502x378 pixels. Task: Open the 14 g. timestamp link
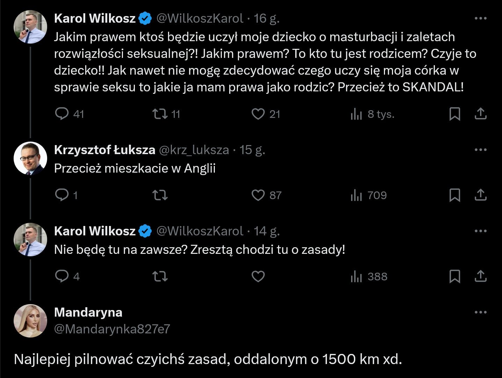(x=267, y=231)
